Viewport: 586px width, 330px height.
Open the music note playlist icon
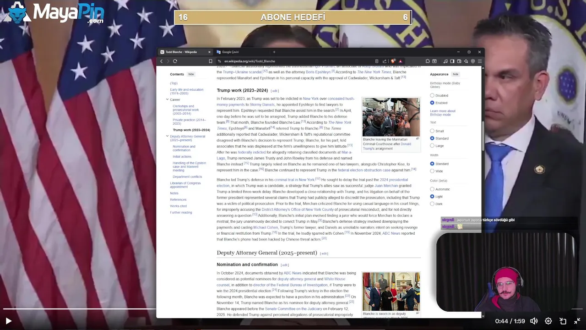[446, 61]
